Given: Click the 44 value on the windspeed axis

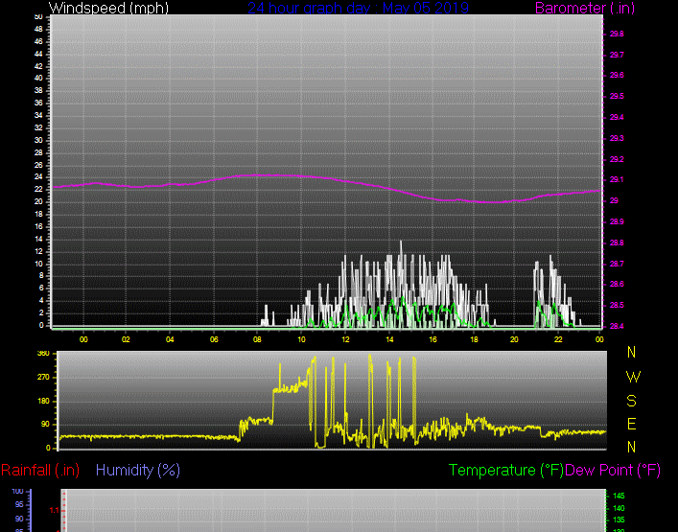Looking at the screenshot, I should click(x=38, y=54).
